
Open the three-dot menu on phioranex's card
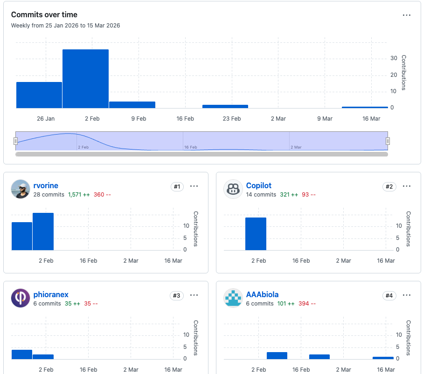point(194,295)
